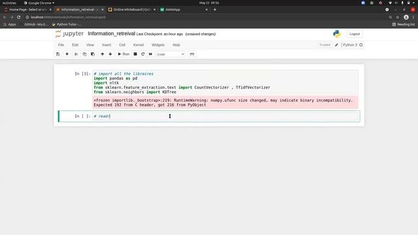Open the Python Tutor bookmark
Viewport: 418px width, 235px height.
coord(67,24)
